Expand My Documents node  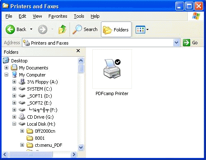(x=6, y=68)
